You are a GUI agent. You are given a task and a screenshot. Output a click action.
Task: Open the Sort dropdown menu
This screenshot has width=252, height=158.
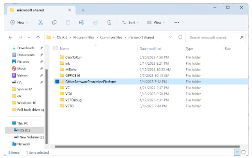click(130, 23)
